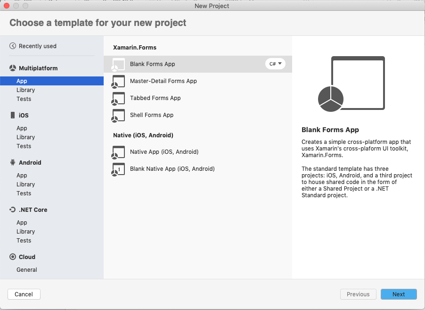The width and height of the screenshot is (425, 310).
Task: Click the Next button
Action: pyautogui.click(x=399, y=294)
